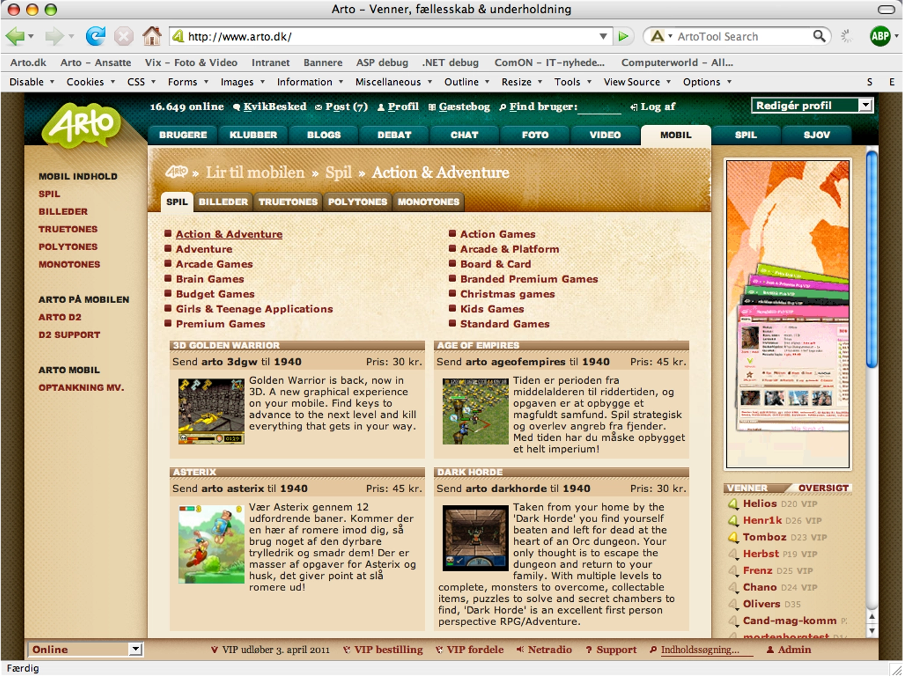Click the friends list scroll down arrow

872,630
